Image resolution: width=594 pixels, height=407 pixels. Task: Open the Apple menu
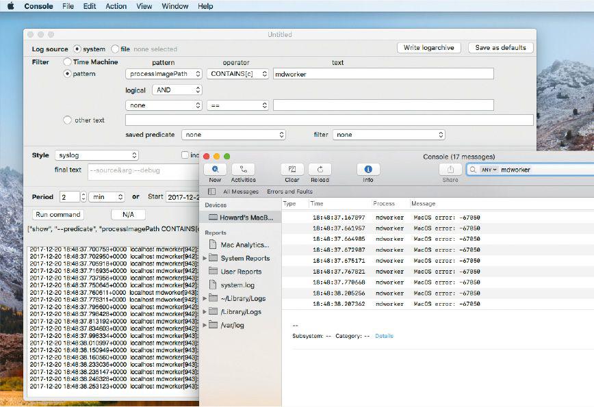click(x=11, y=6)
